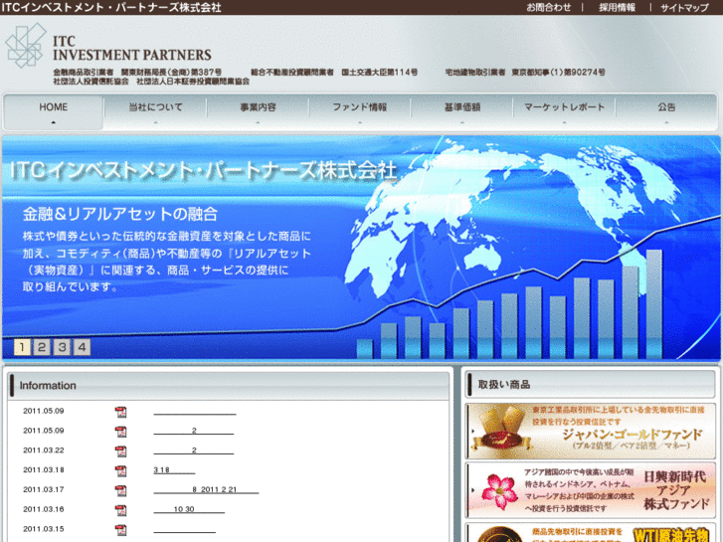Screen dimensions: 723x542
Task: Open PDF icon for second 2011.05.09 entry
Action: click(x=120, y=432)
